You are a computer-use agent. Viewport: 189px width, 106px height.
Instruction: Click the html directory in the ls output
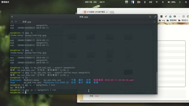(12, 82)
